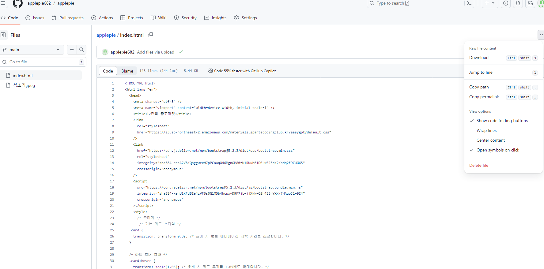Screen dimensions: 544x269
Task: Click the 'transition: transform 0.3s;' code line
Action: (x=160, y=236)
